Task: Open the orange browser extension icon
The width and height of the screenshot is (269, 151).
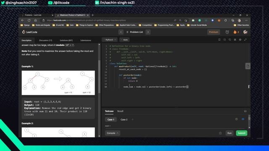Action: (x=219, y=21)
